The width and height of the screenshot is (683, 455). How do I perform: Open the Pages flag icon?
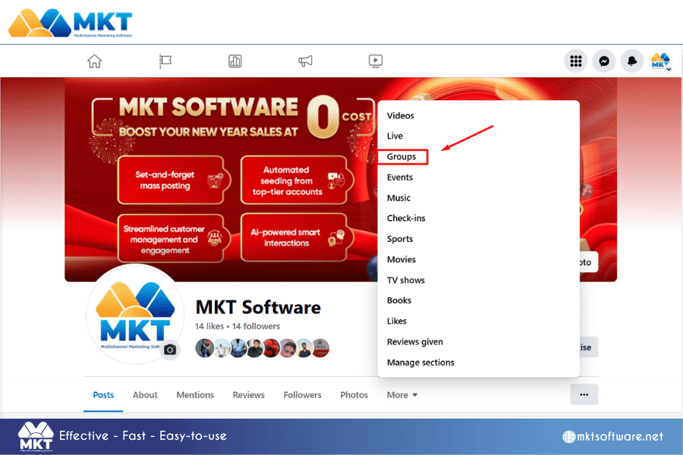click(x=165, y=61)
